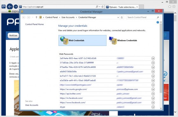178x117 pixels.
Task: Click the browser page scroll down arrow
Action: [x=175, y=112]
